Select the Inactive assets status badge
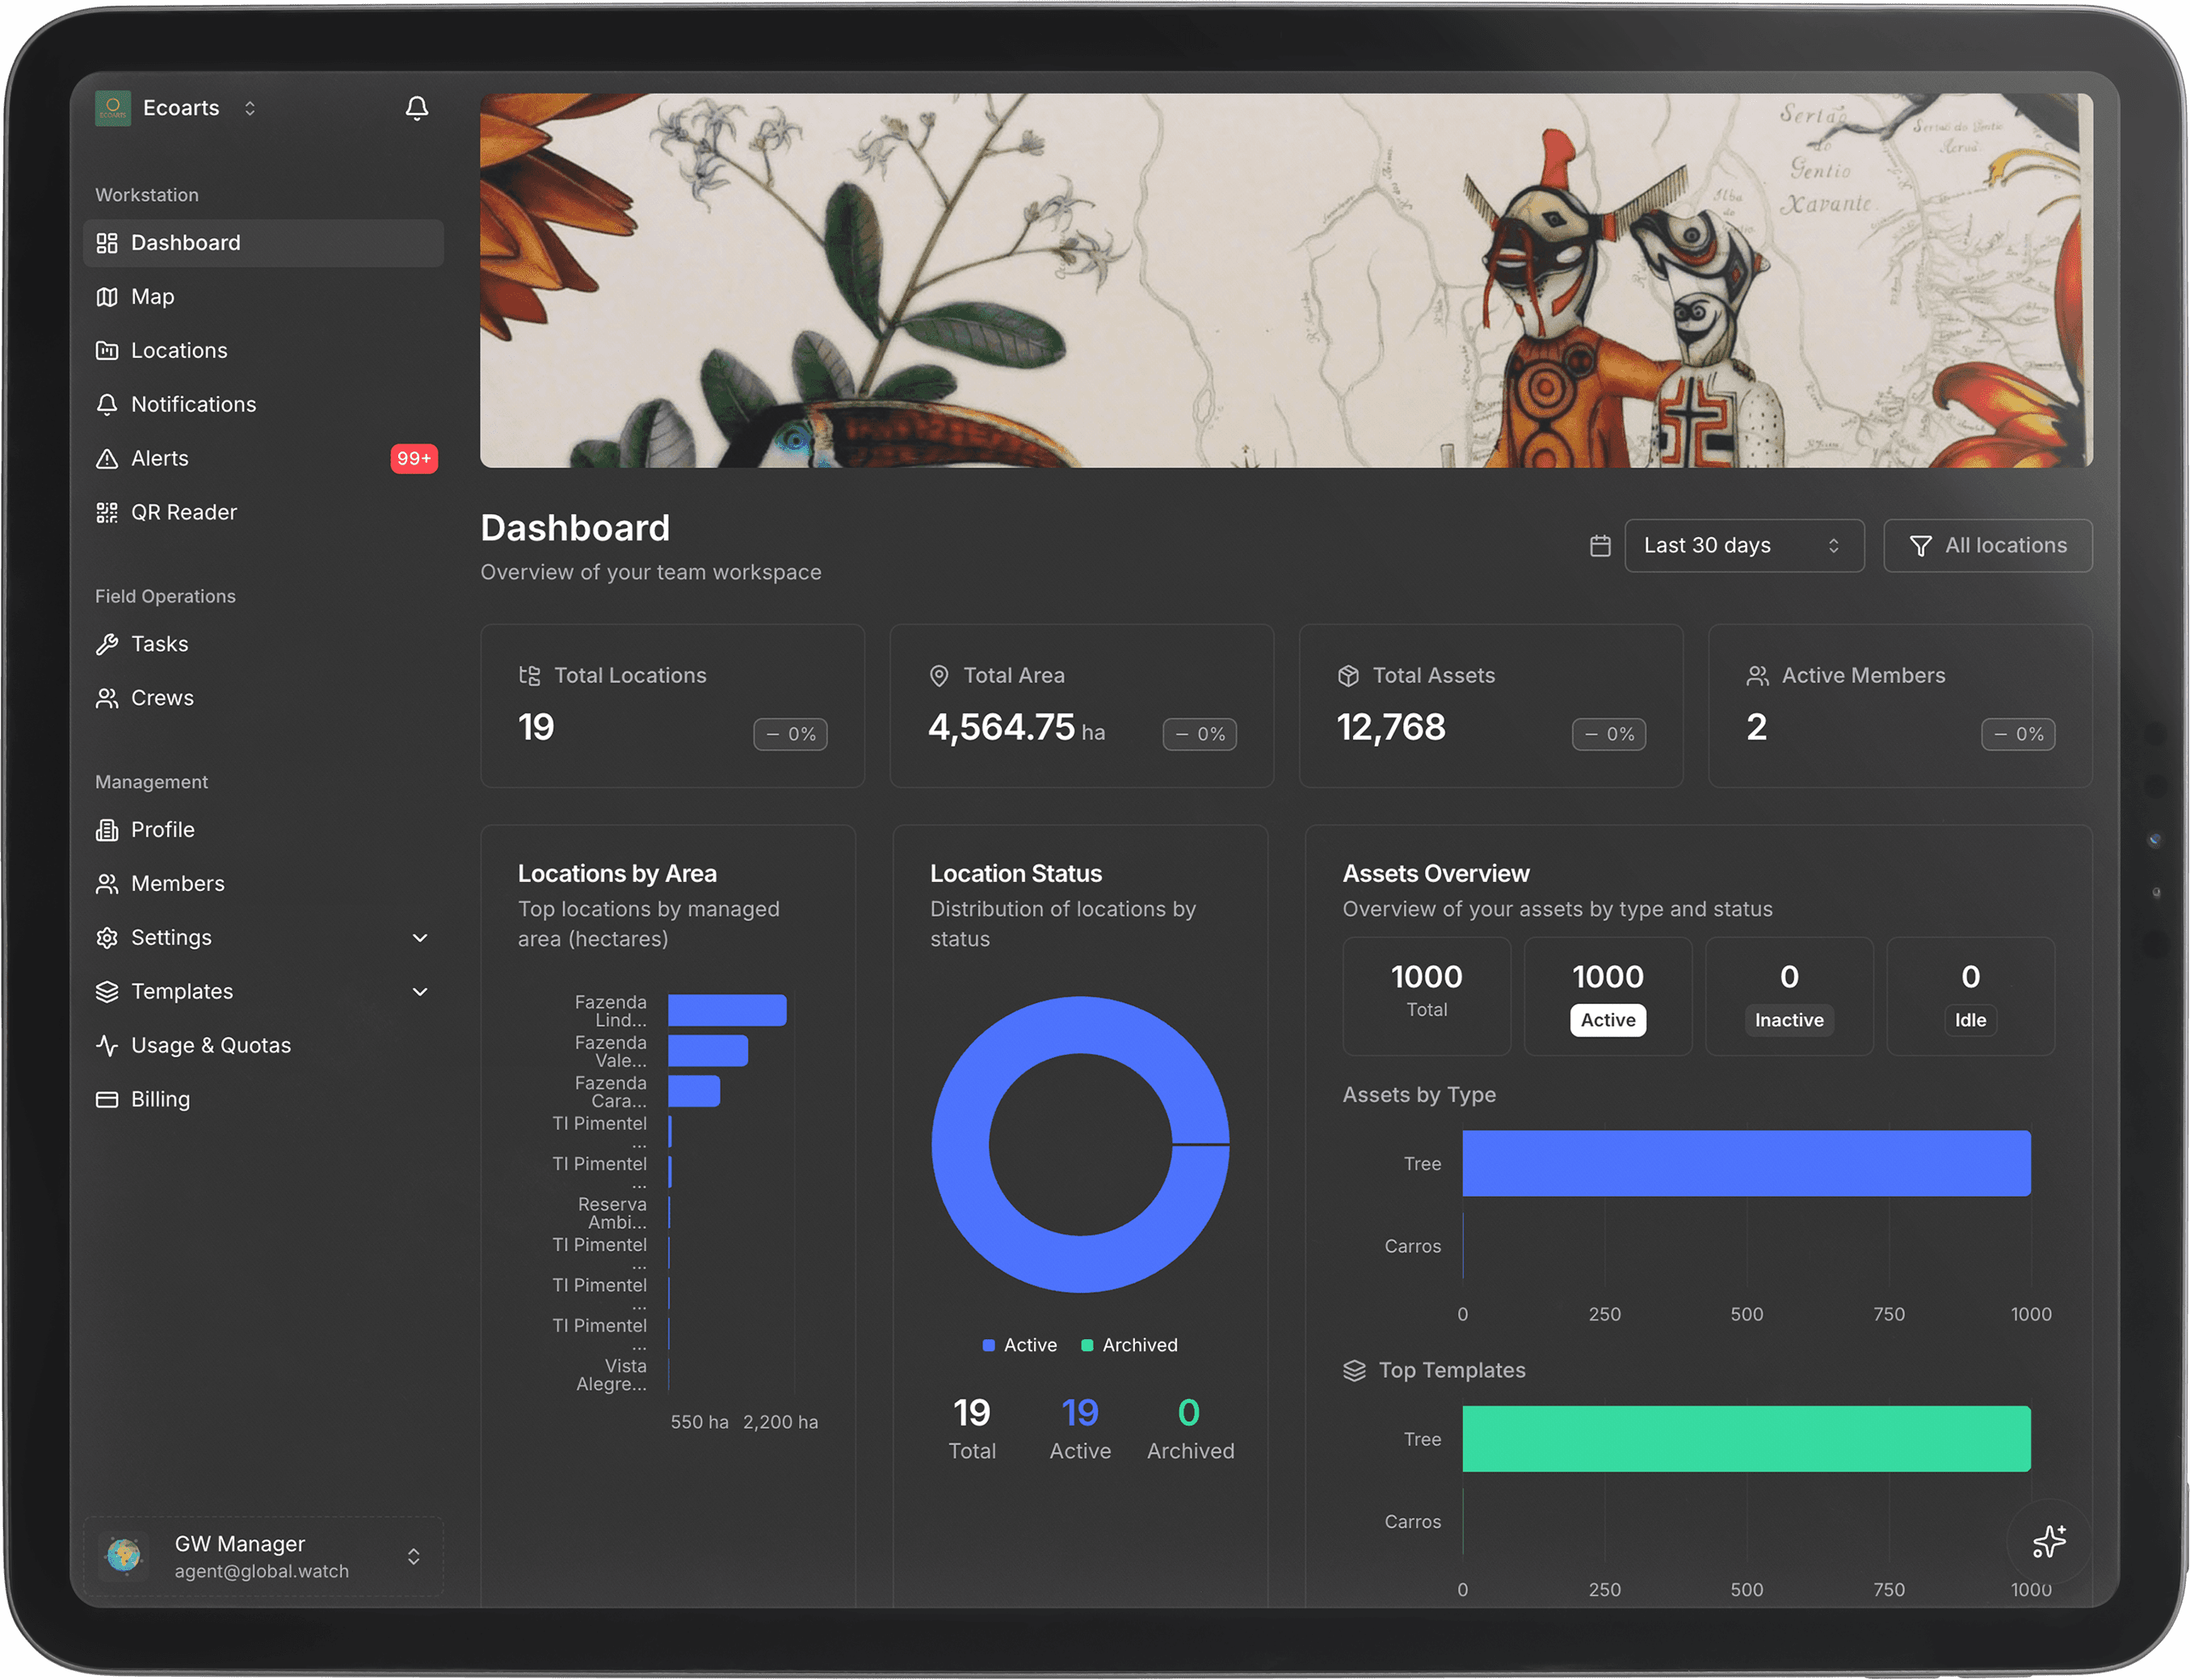The width and height of the screenshot is (2190, 1680). pos(1790,1021)
